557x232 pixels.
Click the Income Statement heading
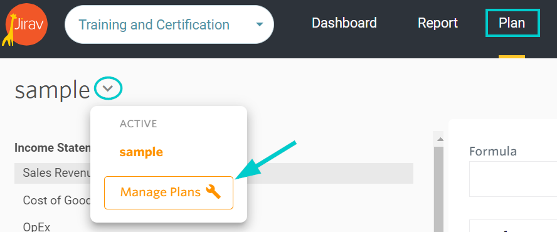[53, 148]
